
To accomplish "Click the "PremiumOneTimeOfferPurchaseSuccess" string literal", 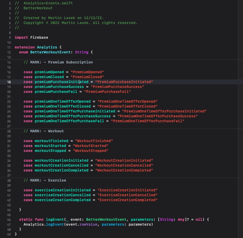I will (158, 116).
